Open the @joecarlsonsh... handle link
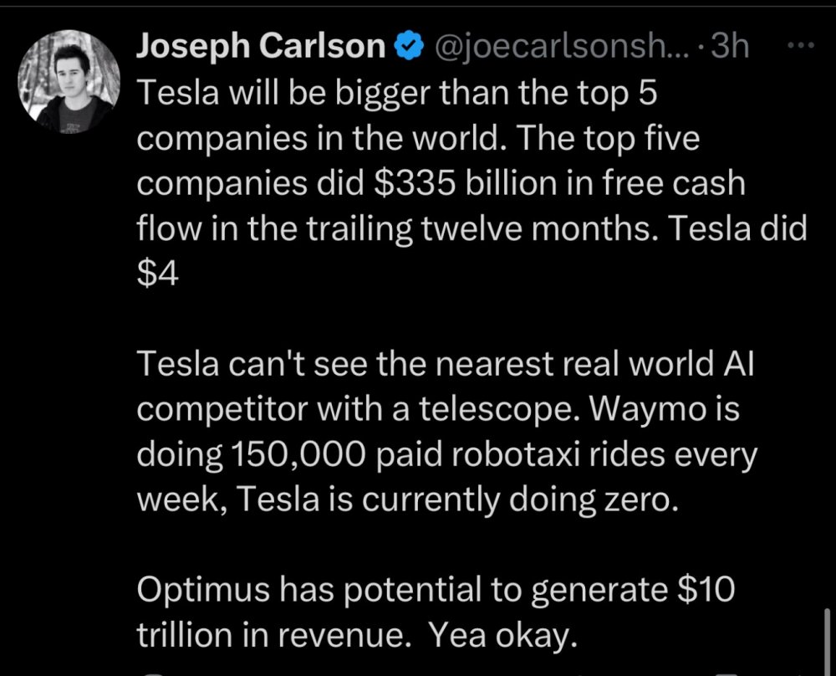This screenshot has width=836, height=676. click(559, 47)
